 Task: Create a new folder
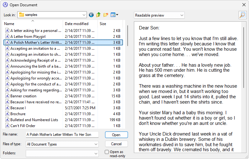coord(106,15)
